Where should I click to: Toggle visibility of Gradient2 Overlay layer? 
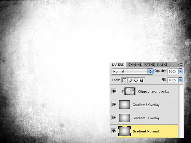(x=114, y=118)
